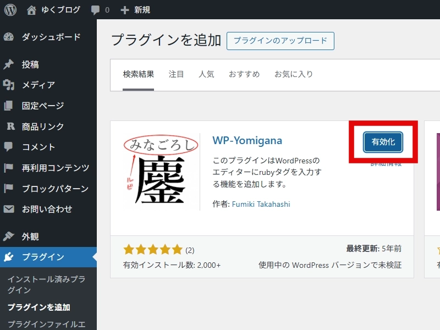
Task: Open インストール済みプラグイン submenu link
Action: [x=46, y=284]
